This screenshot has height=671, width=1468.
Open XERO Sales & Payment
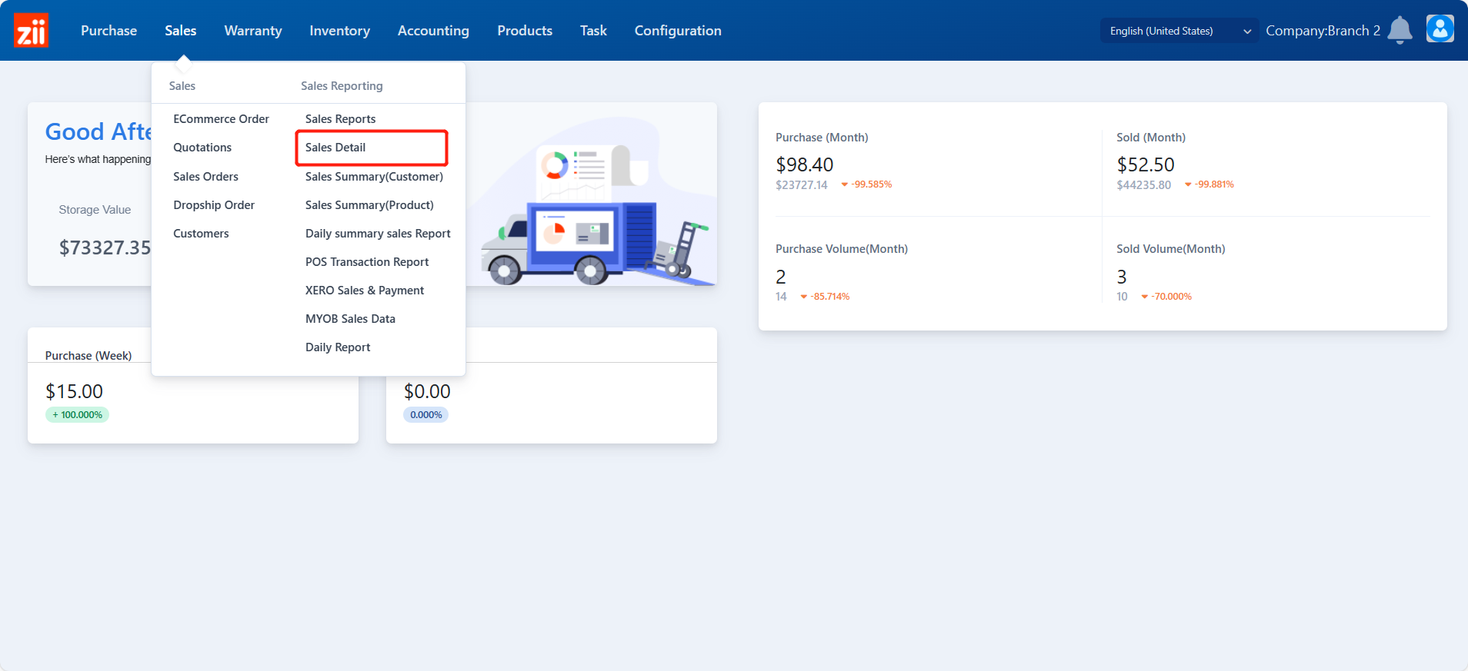[365, 291]
